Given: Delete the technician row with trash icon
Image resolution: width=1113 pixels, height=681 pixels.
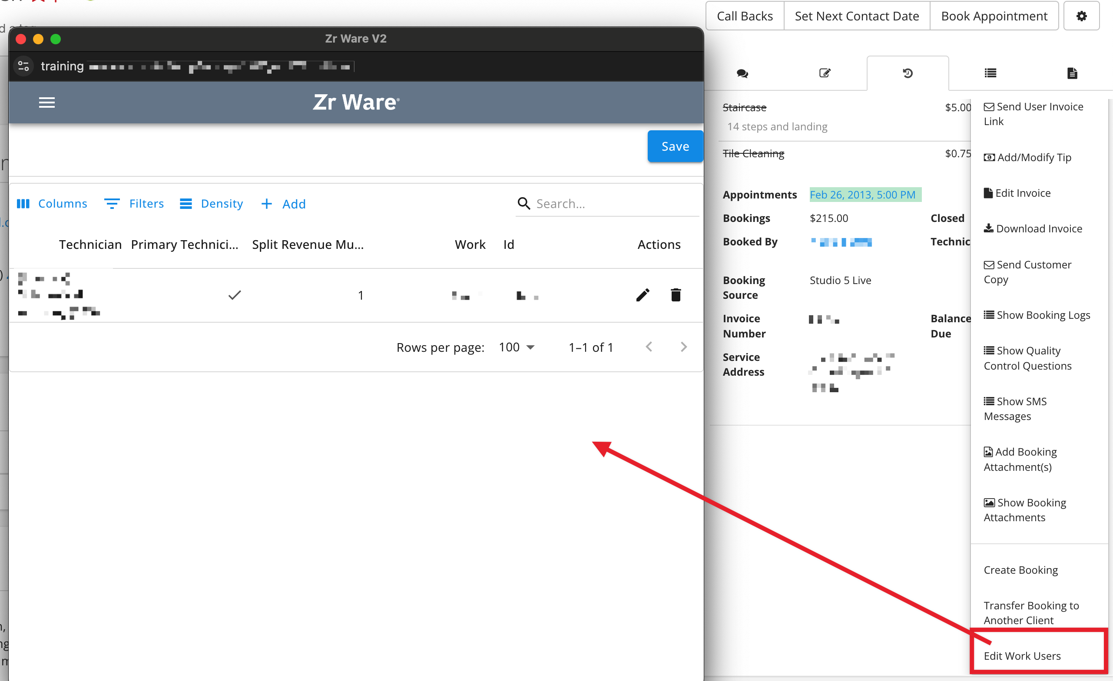Looking at the screenshot, I should pyautogui.click(x=676, y=295).
